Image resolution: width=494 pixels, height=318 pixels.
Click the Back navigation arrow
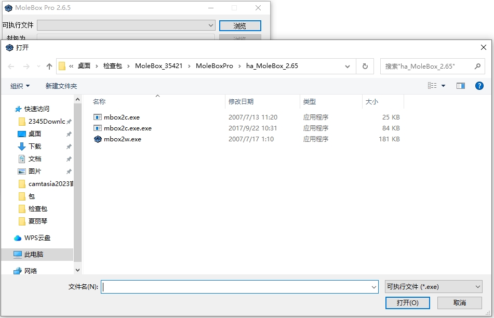click(11, 67)
